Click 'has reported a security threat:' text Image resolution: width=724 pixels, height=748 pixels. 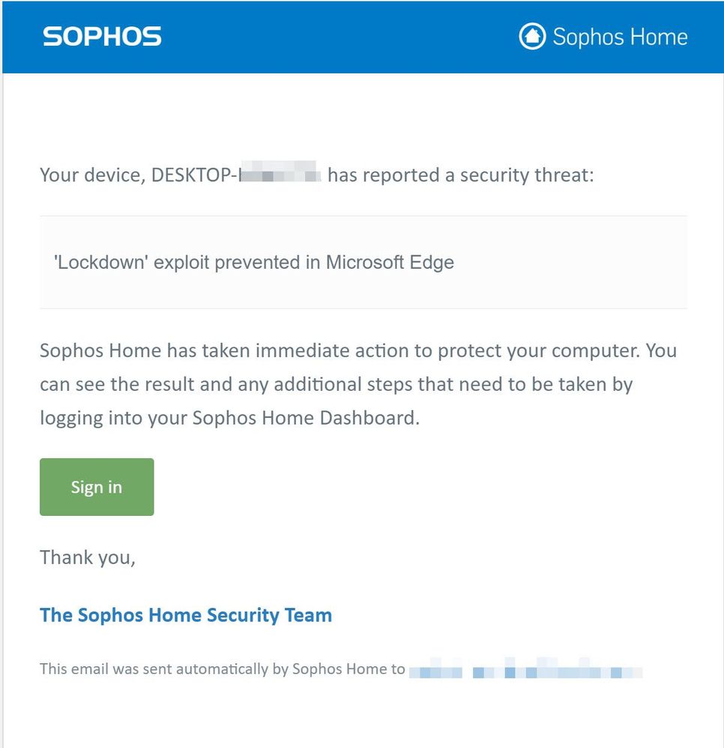[461, 175]
